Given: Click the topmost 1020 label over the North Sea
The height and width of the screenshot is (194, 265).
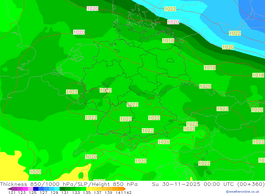Looking at the screenshot, I should click(x=92, y=8).
